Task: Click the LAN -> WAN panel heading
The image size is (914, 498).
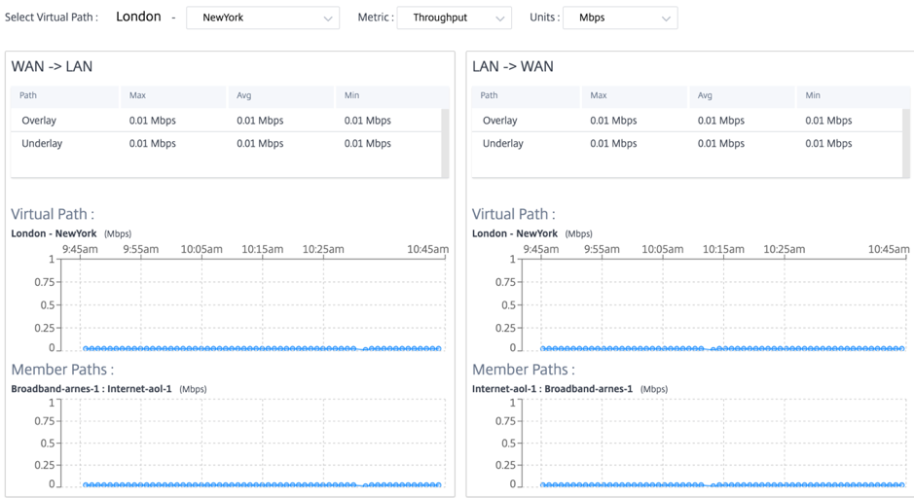Action: (513, 66)
